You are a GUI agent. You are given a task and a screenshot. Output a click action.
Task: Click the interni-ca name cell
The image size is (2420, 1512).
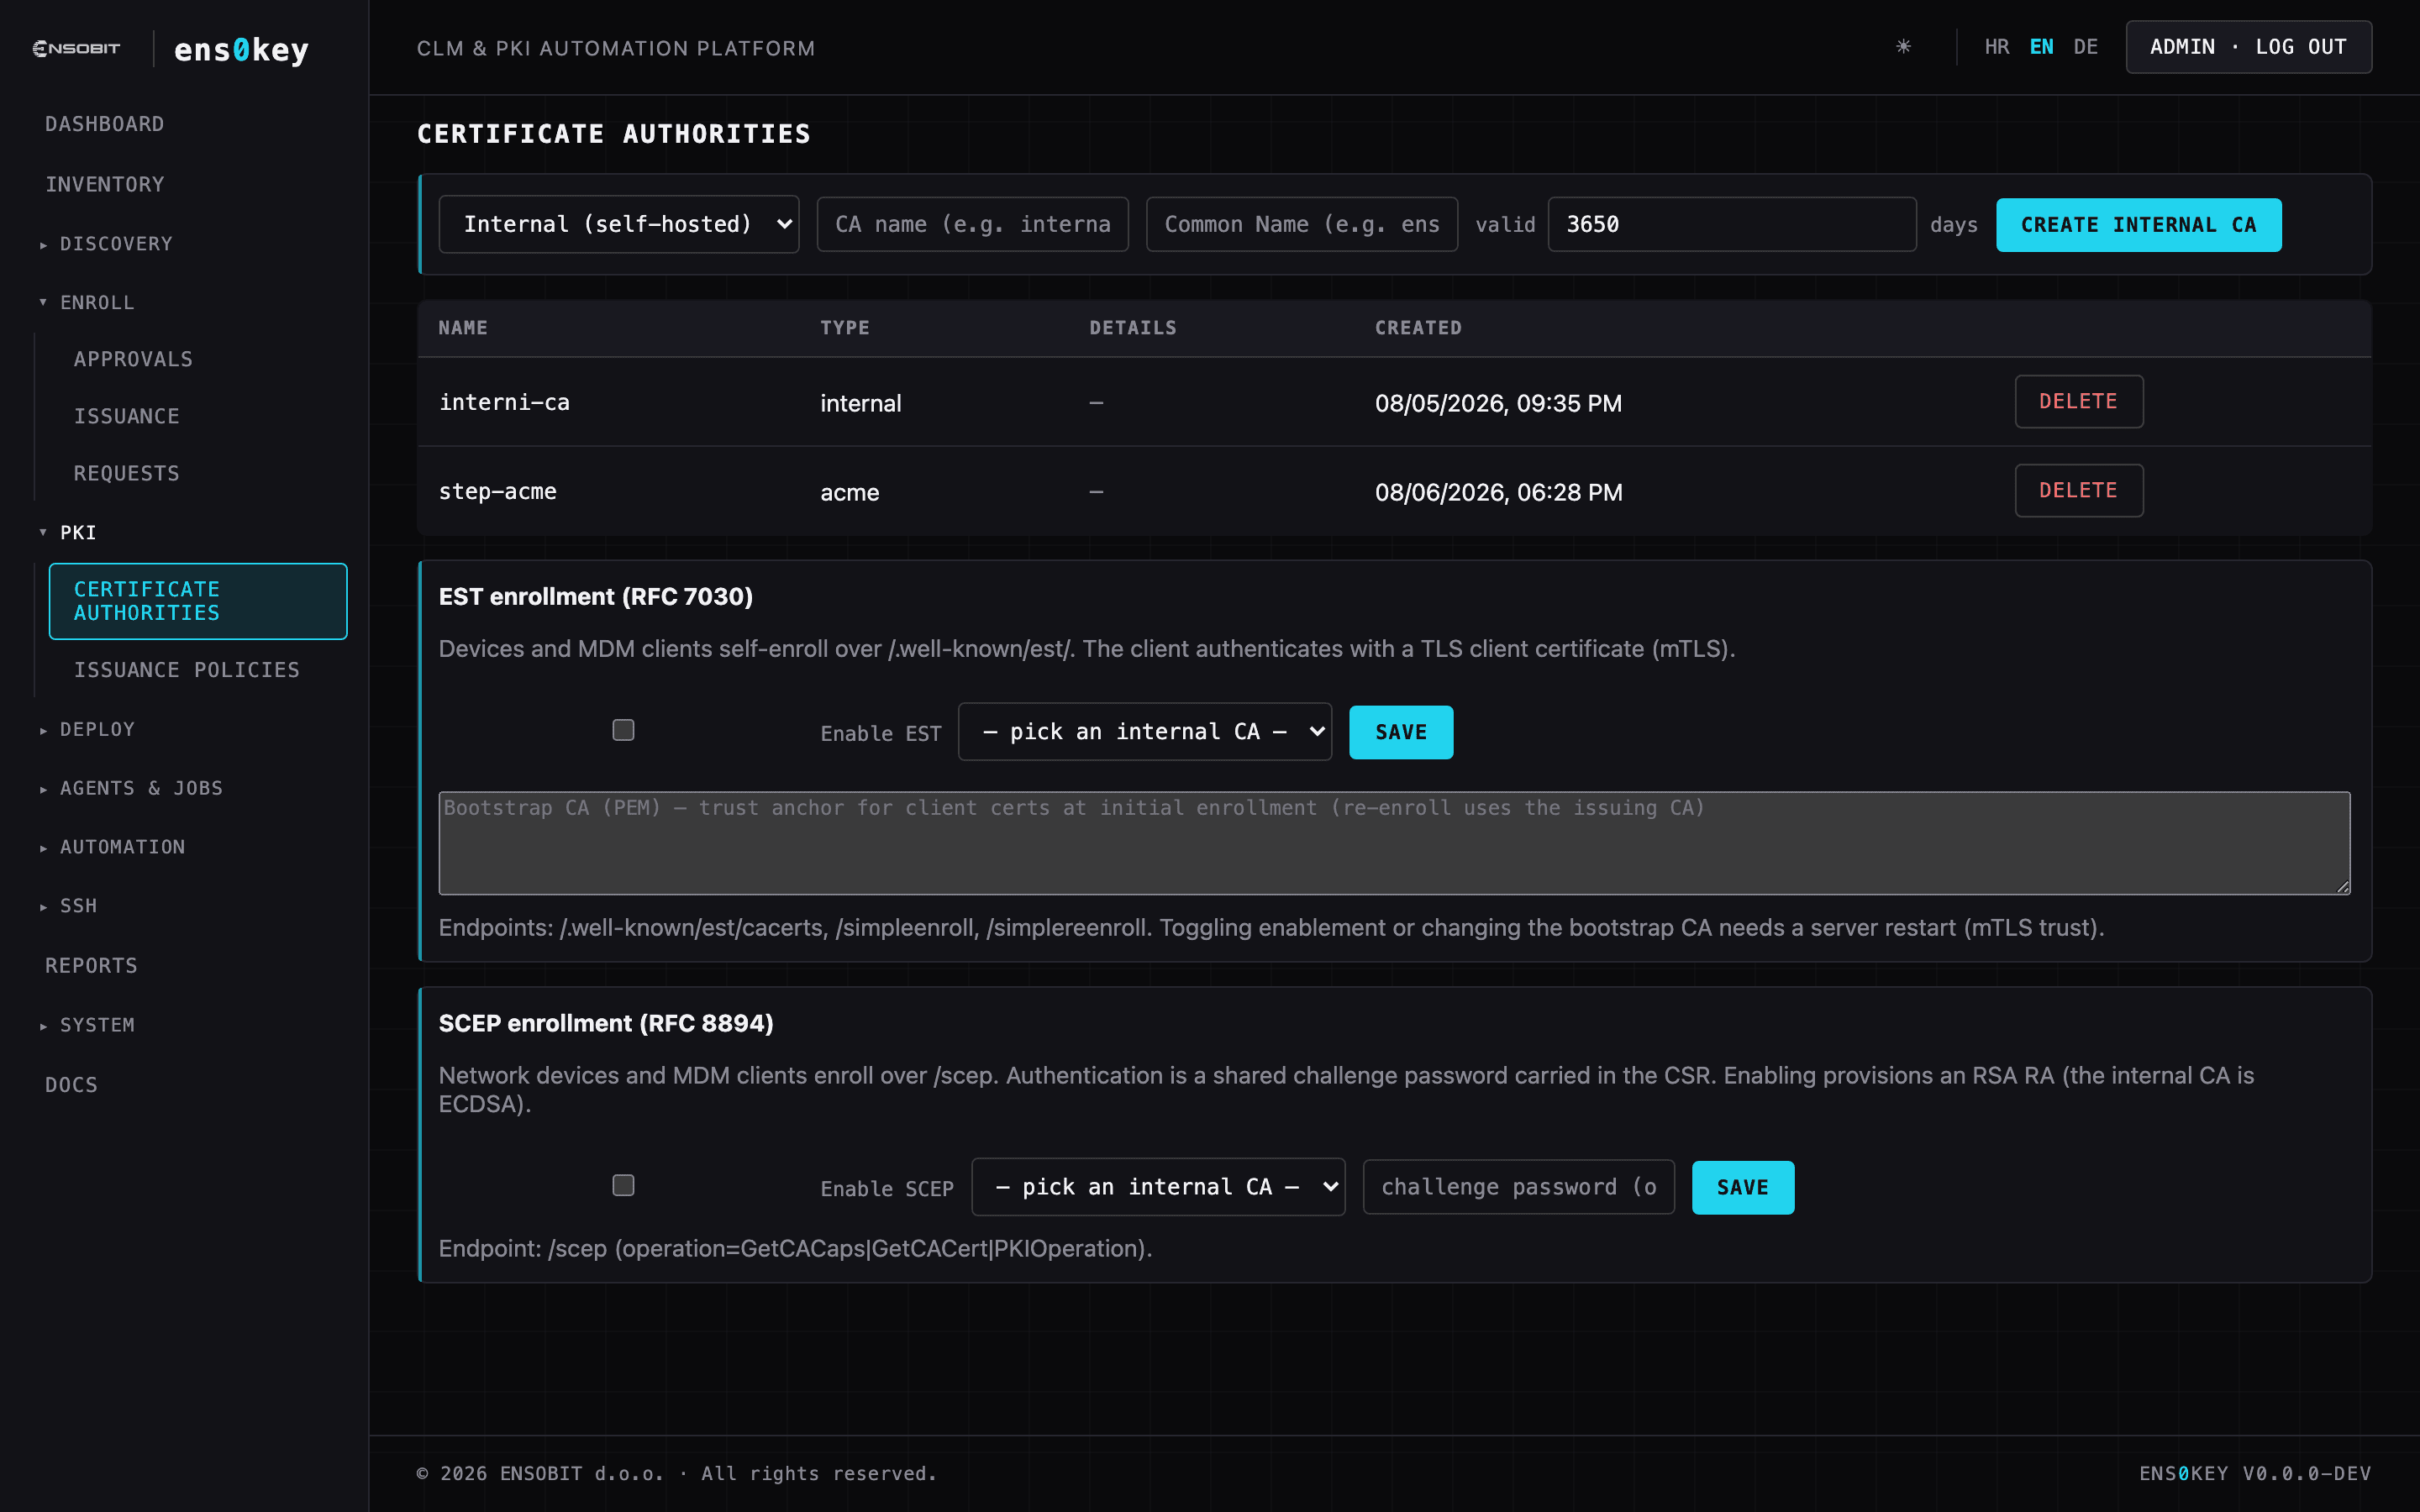point(504,402)
